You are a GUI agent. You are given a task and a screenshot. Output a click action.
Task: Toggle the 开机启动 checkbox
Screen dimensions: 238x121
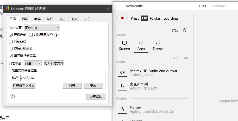[11, 35]
